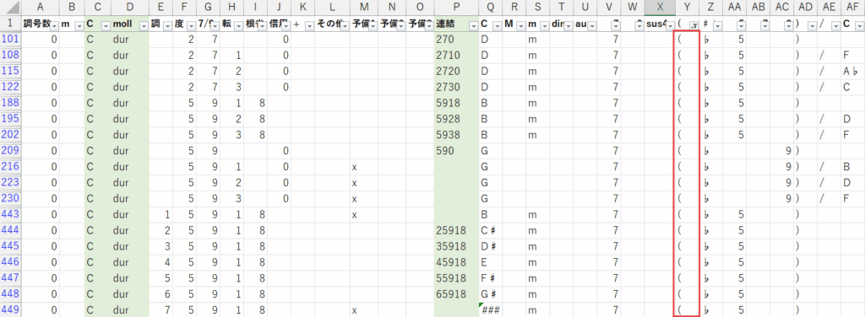The width and height of the screenshot is (865, 317).
Task: Click cell containing 65918
Action: (456, 294)
